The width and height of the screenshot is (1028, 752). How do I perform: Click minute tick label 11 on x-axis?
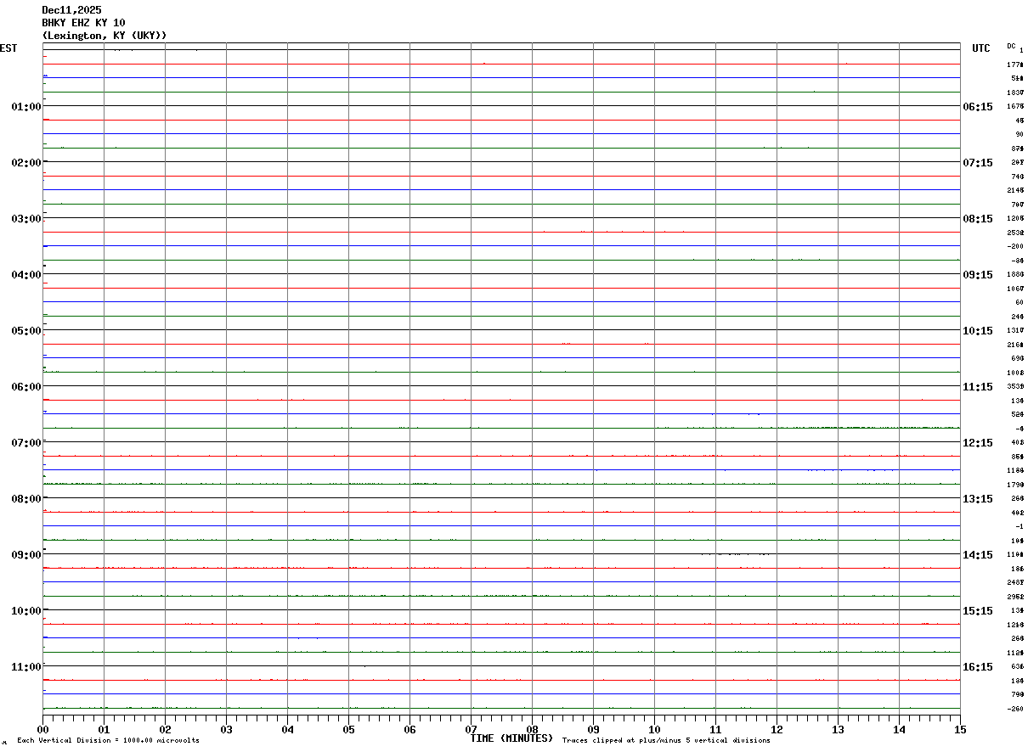715,729
